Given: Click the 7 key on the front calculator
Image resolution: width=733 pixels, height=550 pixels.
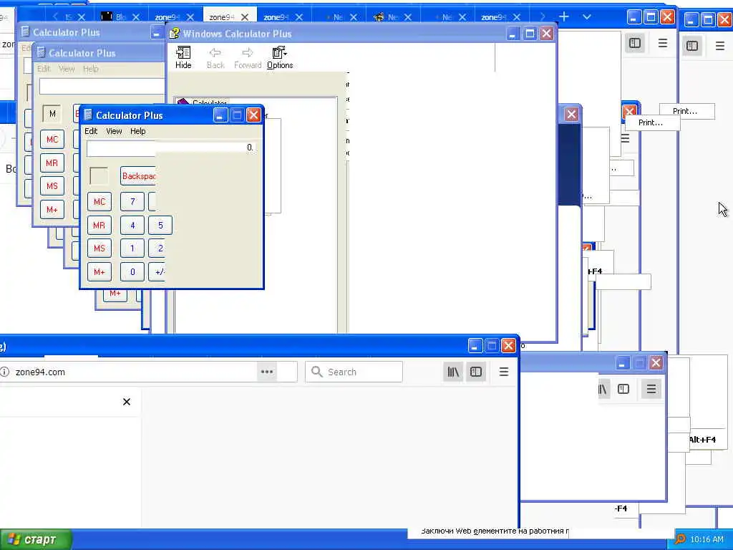Looking at the screenshot, I should 132,201.
